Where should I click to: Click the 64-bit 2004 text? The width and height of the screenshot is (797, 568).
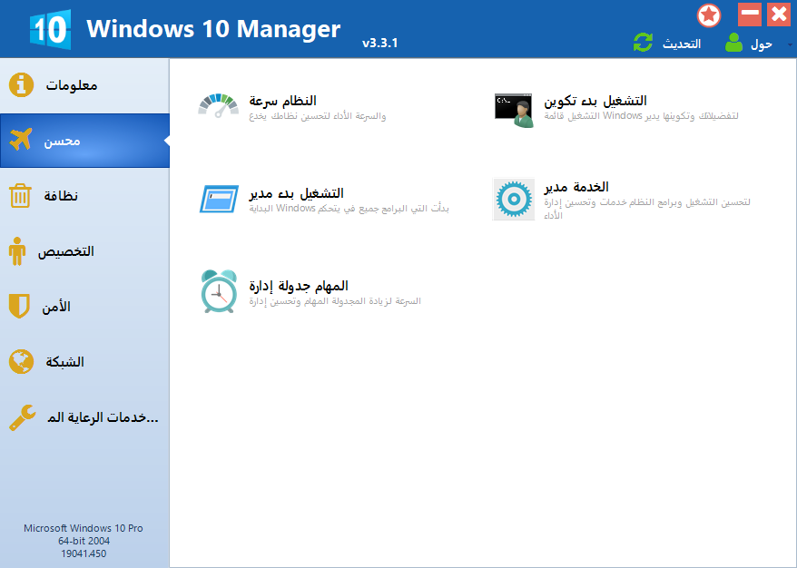(x=84, y=541)
